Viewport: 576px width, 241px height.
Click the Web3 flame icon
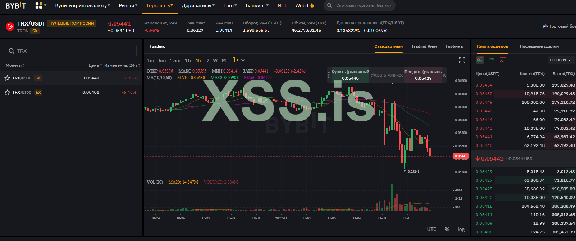(x=312, y=5)
